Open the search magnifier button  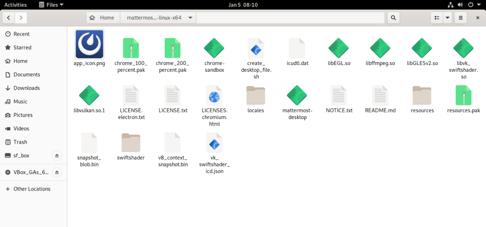pos(393,18)
